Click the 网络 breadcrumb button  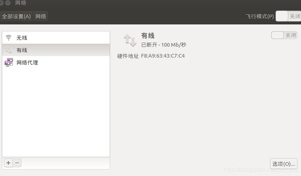40,16
